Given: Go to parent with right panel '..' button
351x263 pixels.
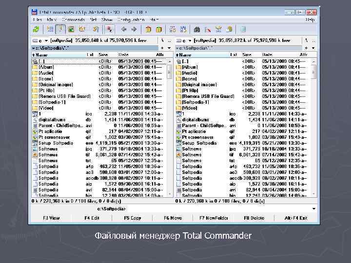Looking at the screenshot, I should coord(313,40).
